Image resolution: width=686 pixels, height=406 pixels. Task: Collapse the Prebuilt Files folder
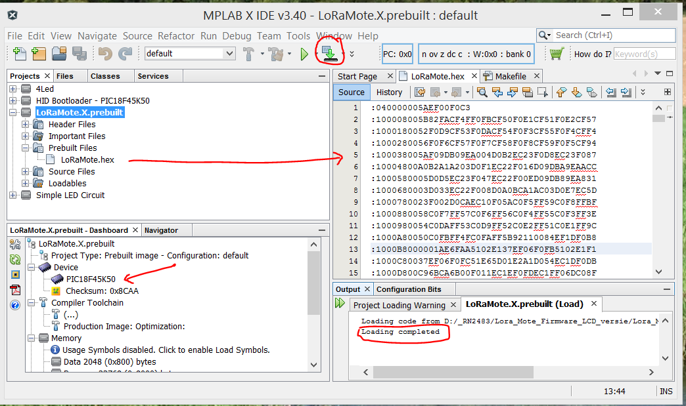pos(26,148)
